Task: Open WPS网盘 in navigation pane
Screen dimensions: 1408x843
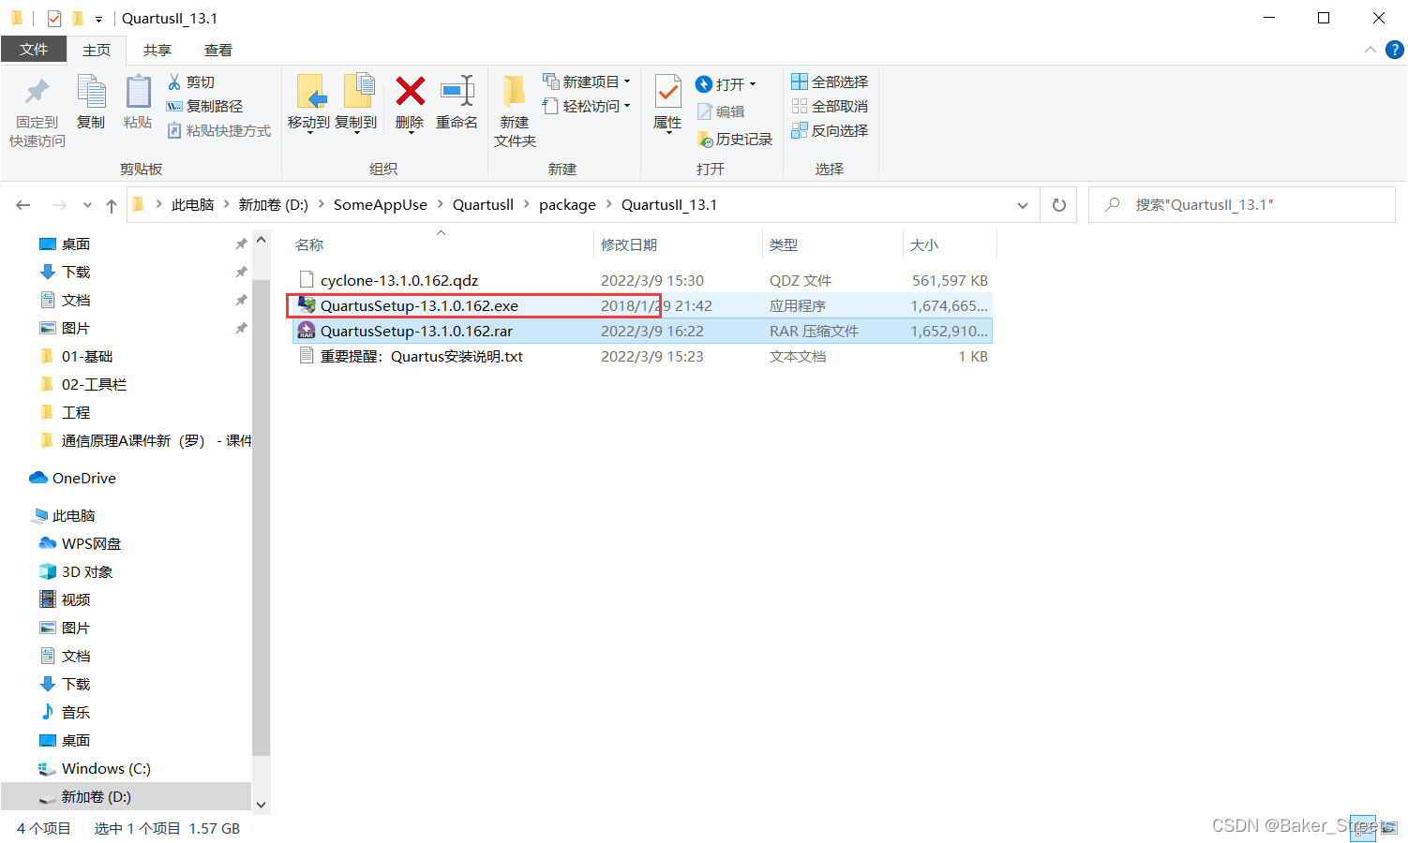Action: (x=91, y=543)
